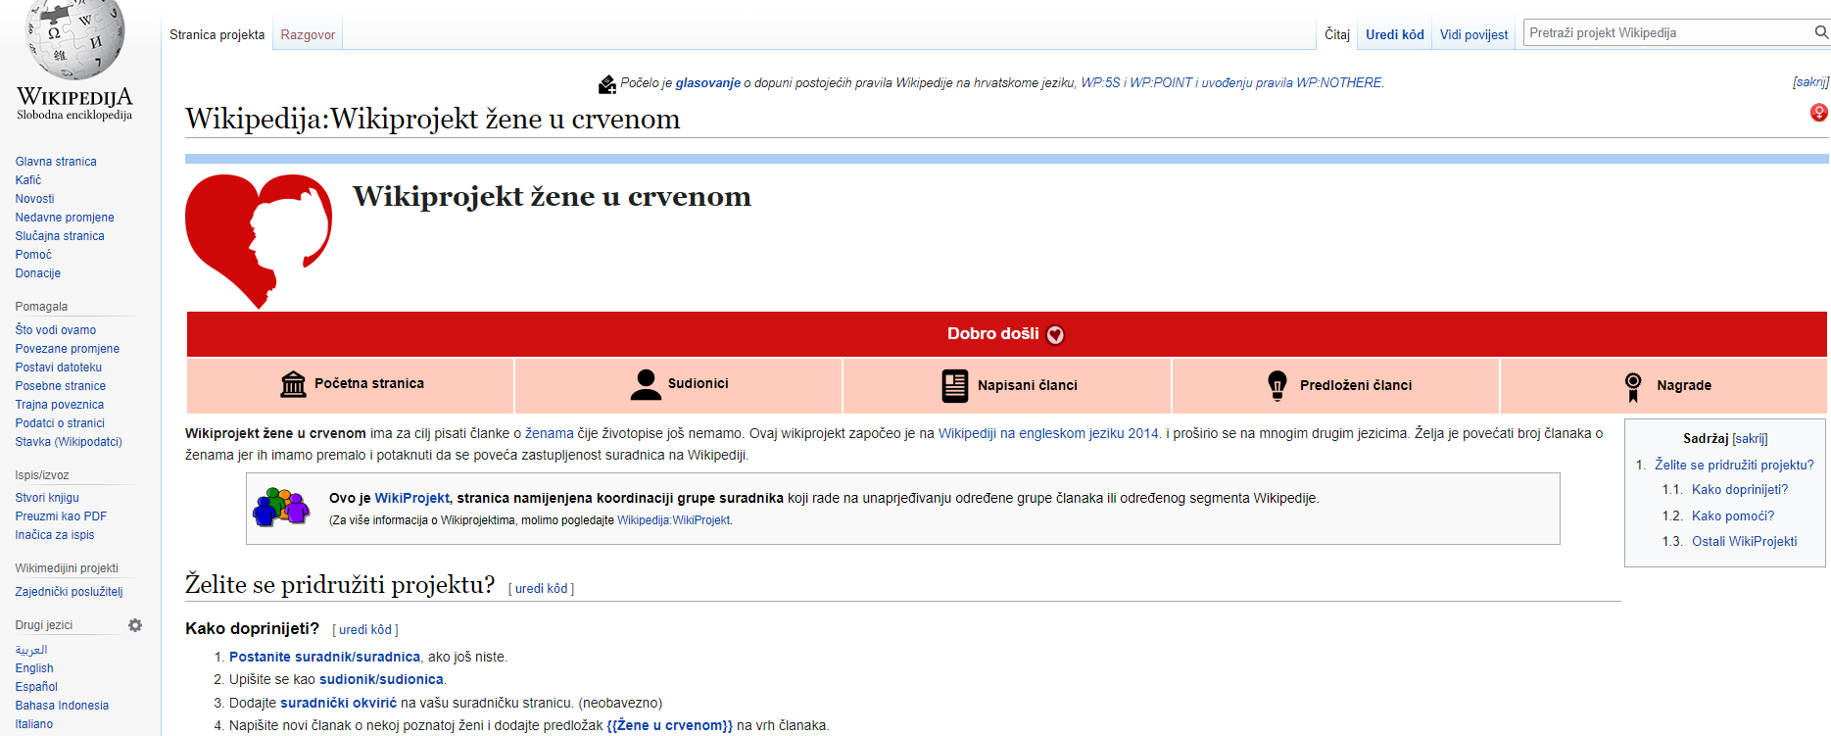Switch to Español language version
The width and height of the screenshot is (1831, 736).
[x=36, y=687]
